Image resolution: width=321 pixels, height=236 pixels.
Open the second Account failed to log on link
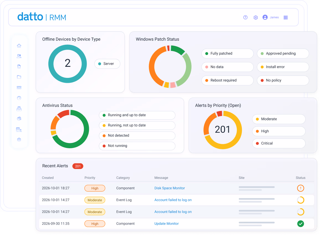point(173,212)
